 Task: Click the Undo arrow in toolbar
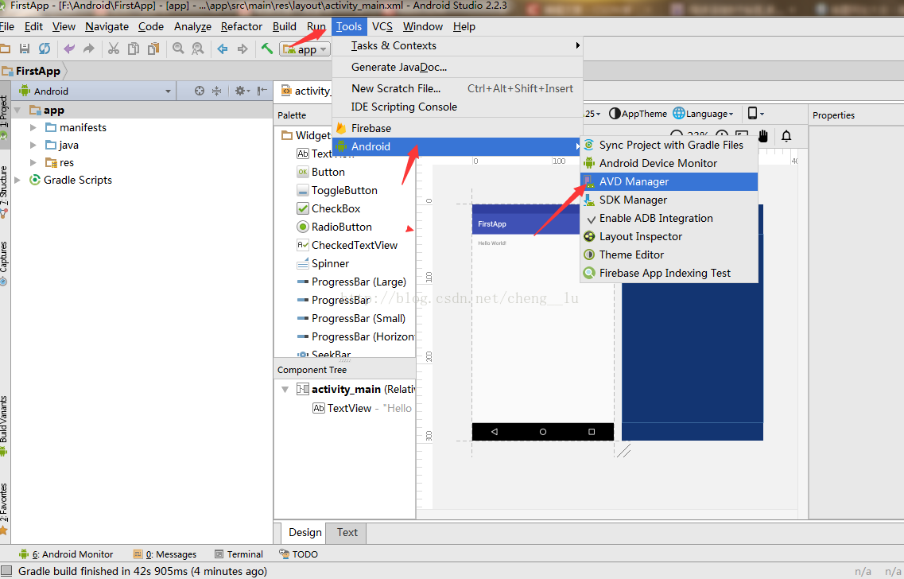(x=69, y=49)
